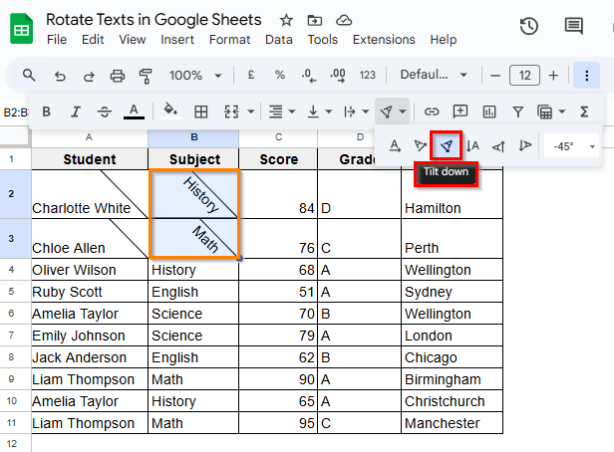Open the fill color paint bucket
The image size is (614, 452).
point(169,112)
